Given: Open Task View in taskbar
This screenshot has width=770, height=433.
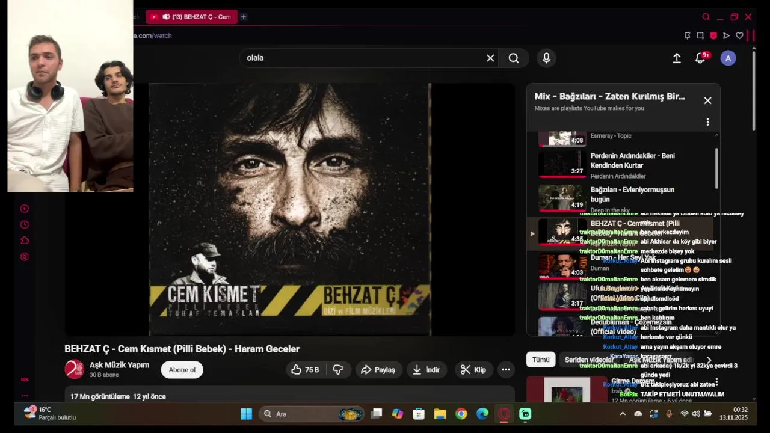Looking at the screenshot, I should (x=376, y=414).
